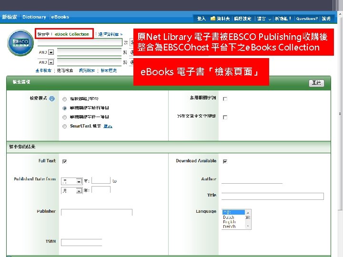Open search history link
Image resolution: width=343 pixels, height=257 pixels.
click(109, 70)
